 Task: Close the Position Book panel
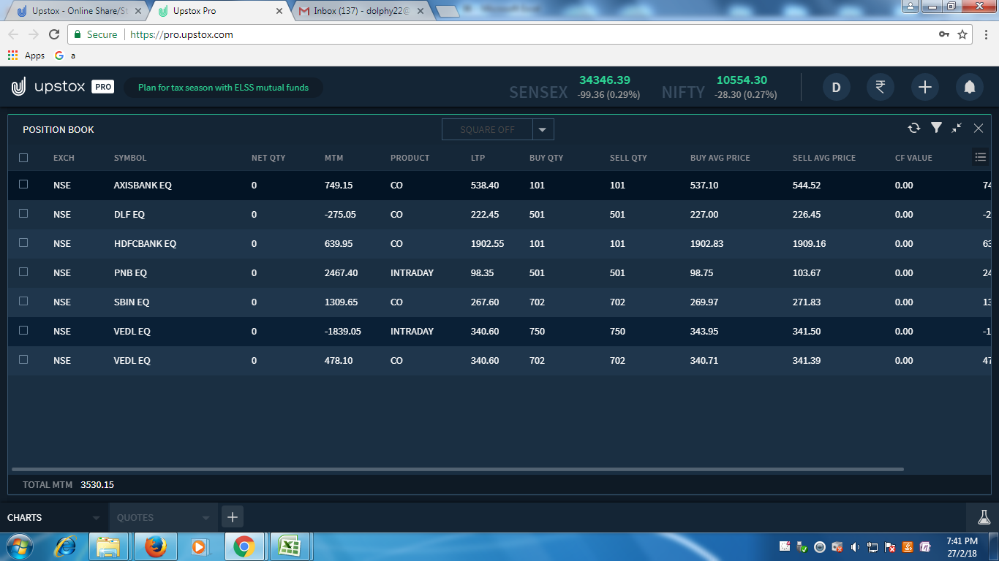click(979, 129)
